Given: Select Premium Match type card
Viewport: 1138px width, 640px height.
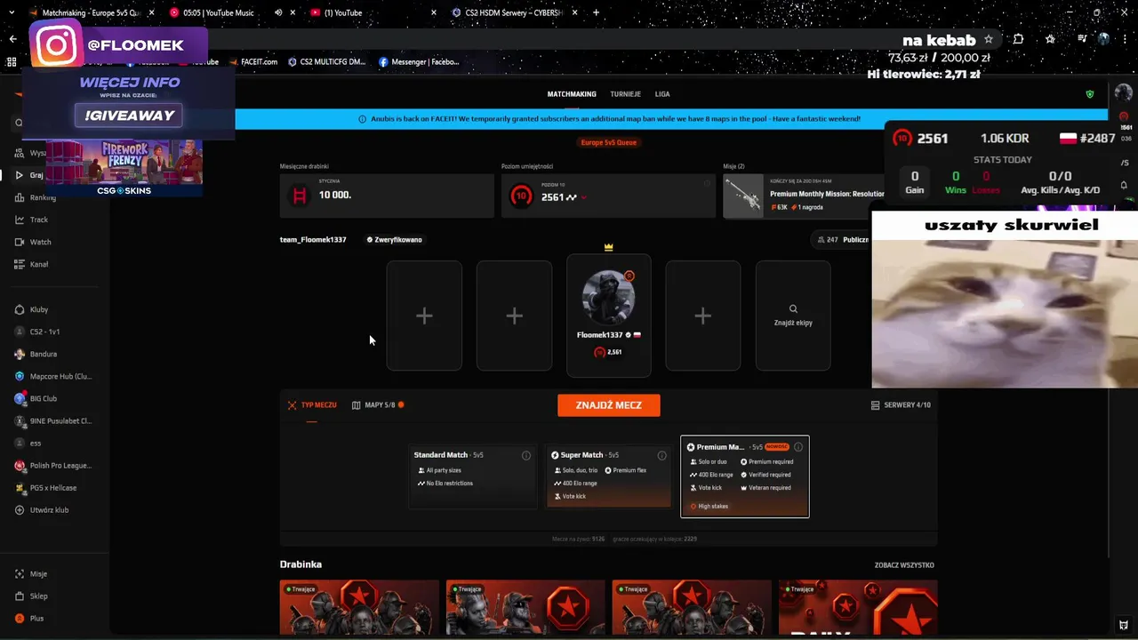Looking at the screenshot, I should [745, 476].
